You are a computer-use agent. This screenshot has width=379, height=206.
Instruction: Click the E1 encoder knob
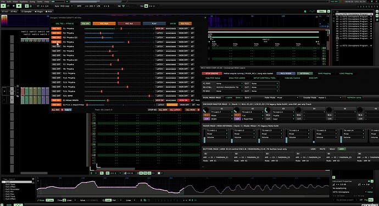coord(205,110)
